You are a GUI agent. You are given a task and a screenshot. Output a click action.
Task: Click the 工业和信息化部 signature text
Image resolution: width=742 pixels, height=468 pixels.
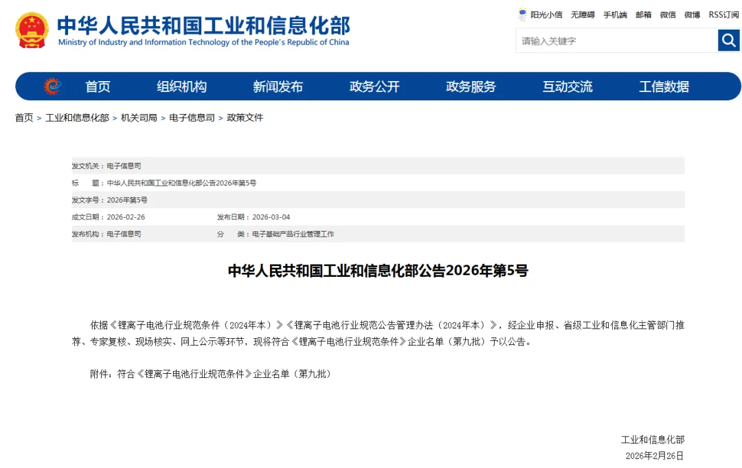[653, 440]
